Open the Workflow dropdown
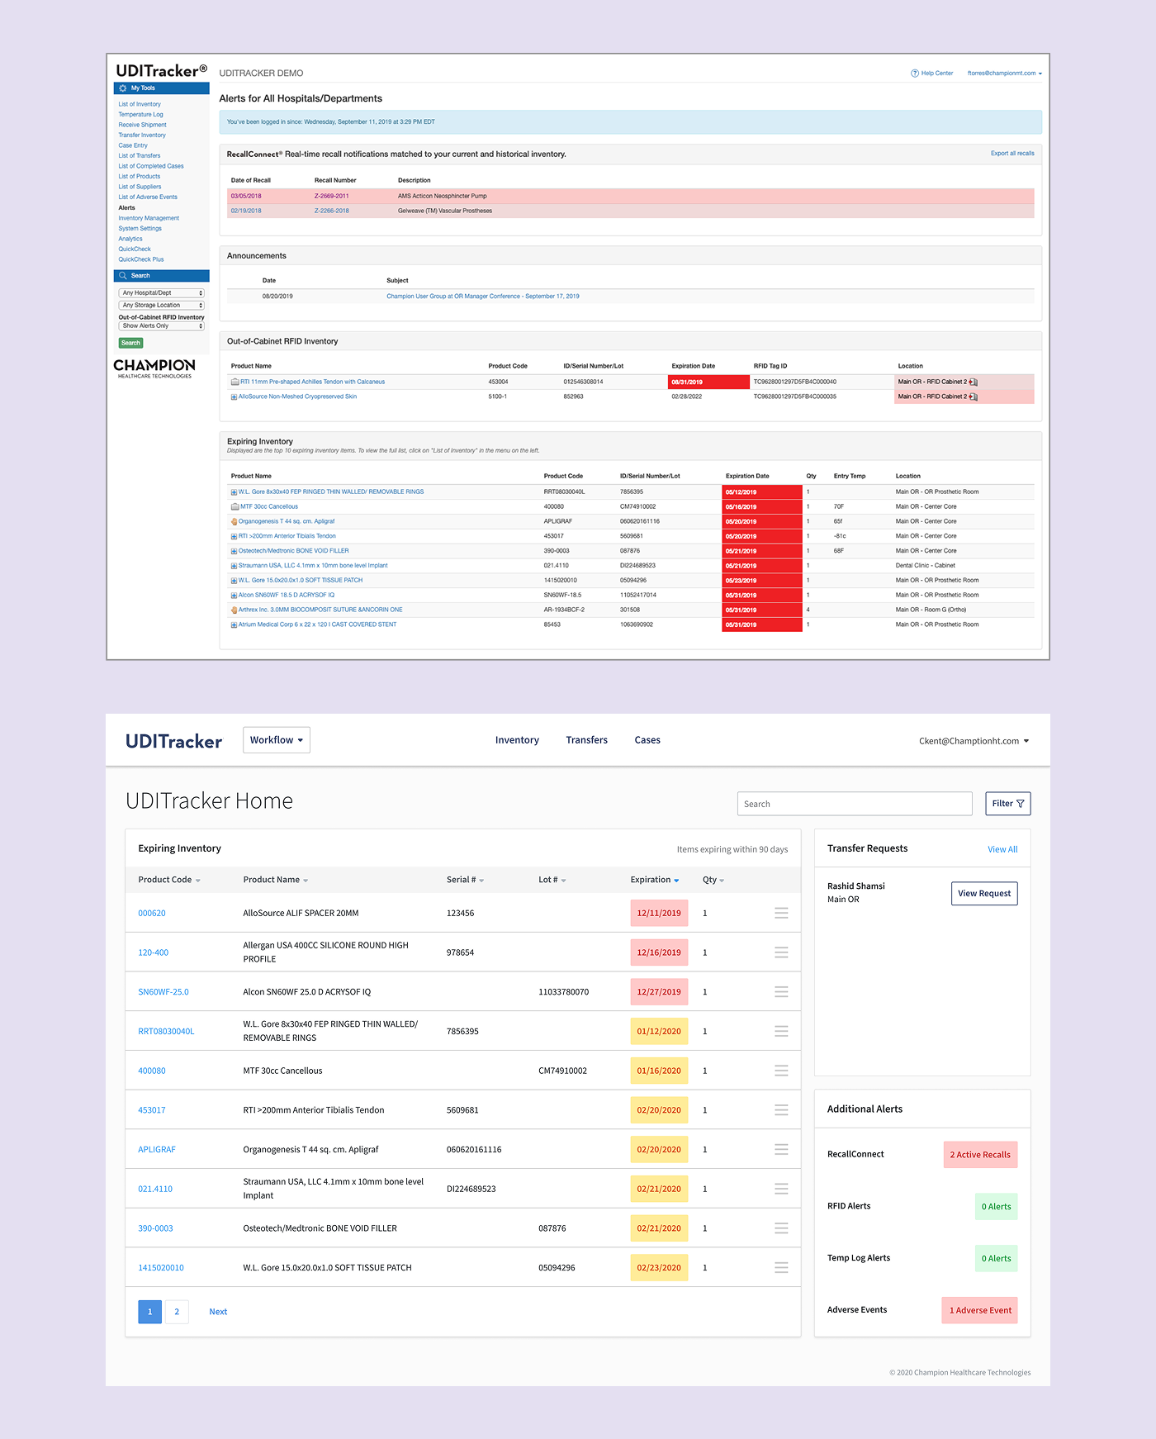Screen dimensions: 1156x1439 coord(277,740)
